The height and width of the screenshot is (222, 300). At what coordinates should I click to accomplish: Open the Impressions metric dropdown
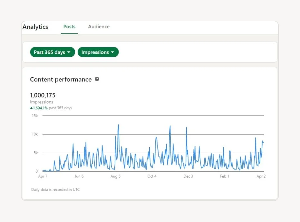click(98, 52)
